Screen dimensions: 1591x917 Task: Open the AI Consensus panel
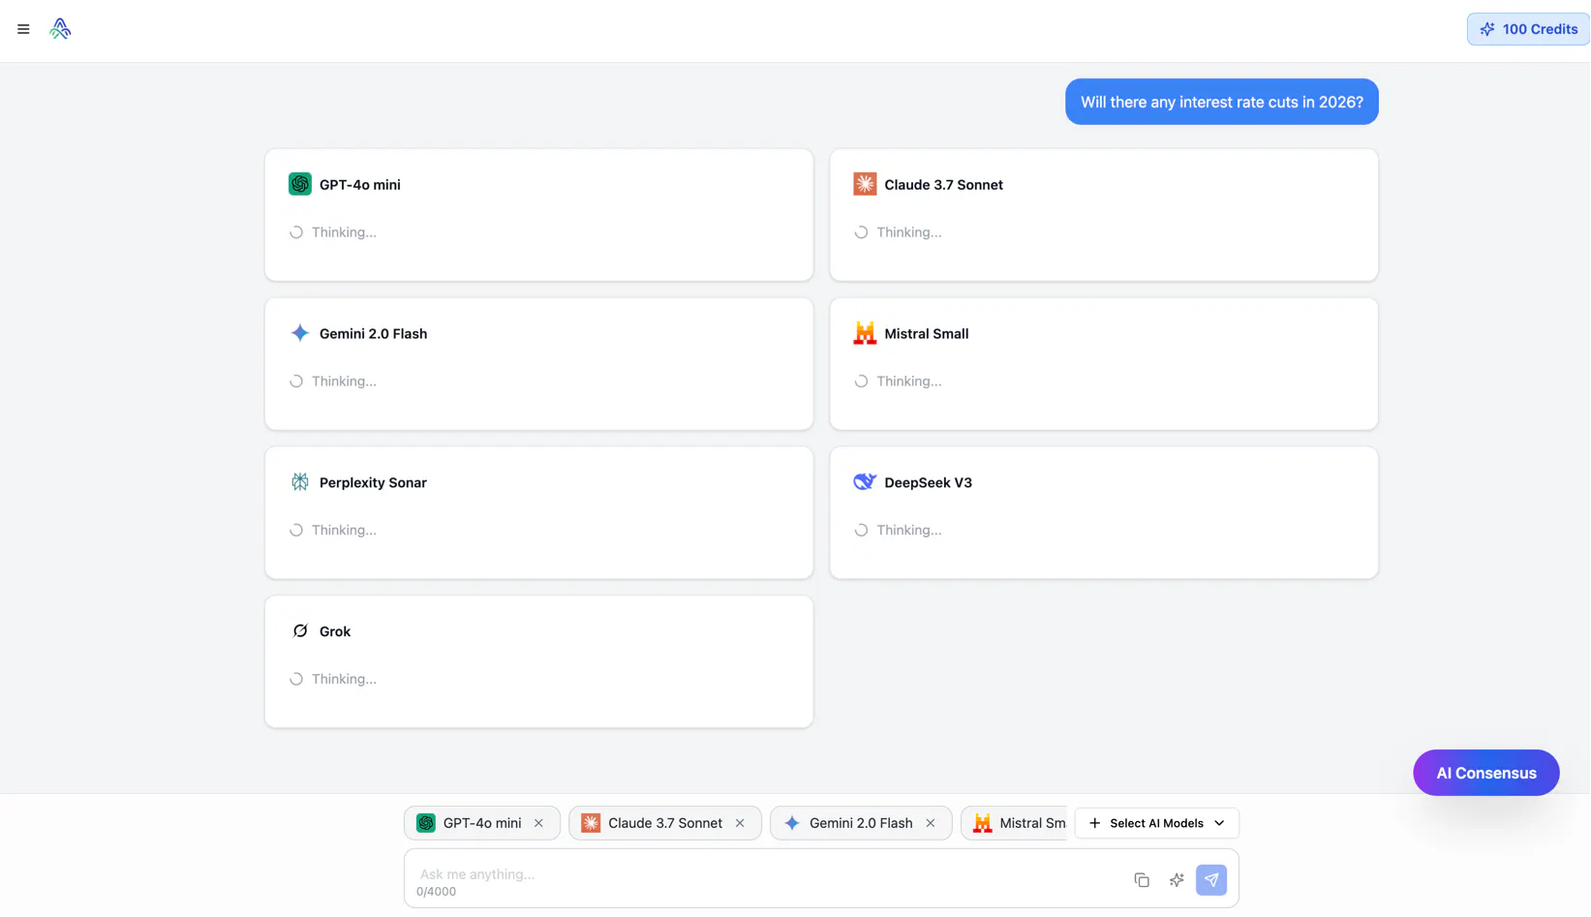click(x=1485, y=773)
